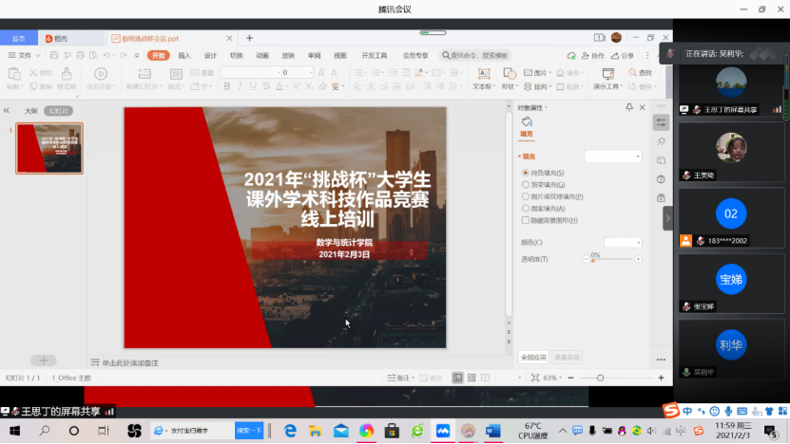
Task: Open the fill preset dropdown
Action: (x=613, y=156)
